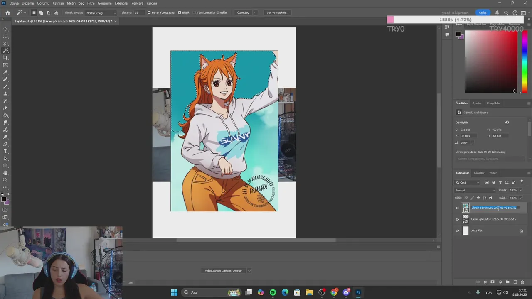532x299 pixels.
Task: Open Opaklık percentage dropdown arrow
Action: coord(520,190)
